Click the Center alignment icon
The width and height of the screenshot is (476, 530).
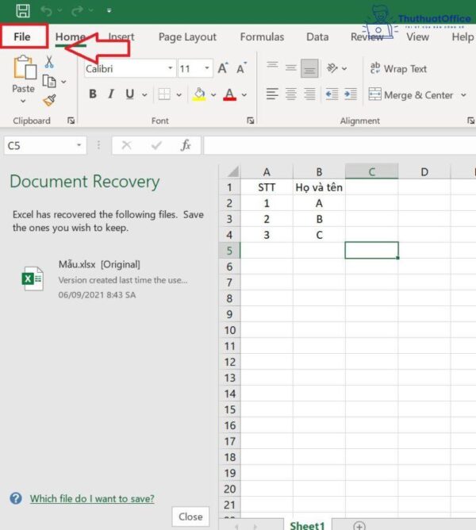(290, 94)
